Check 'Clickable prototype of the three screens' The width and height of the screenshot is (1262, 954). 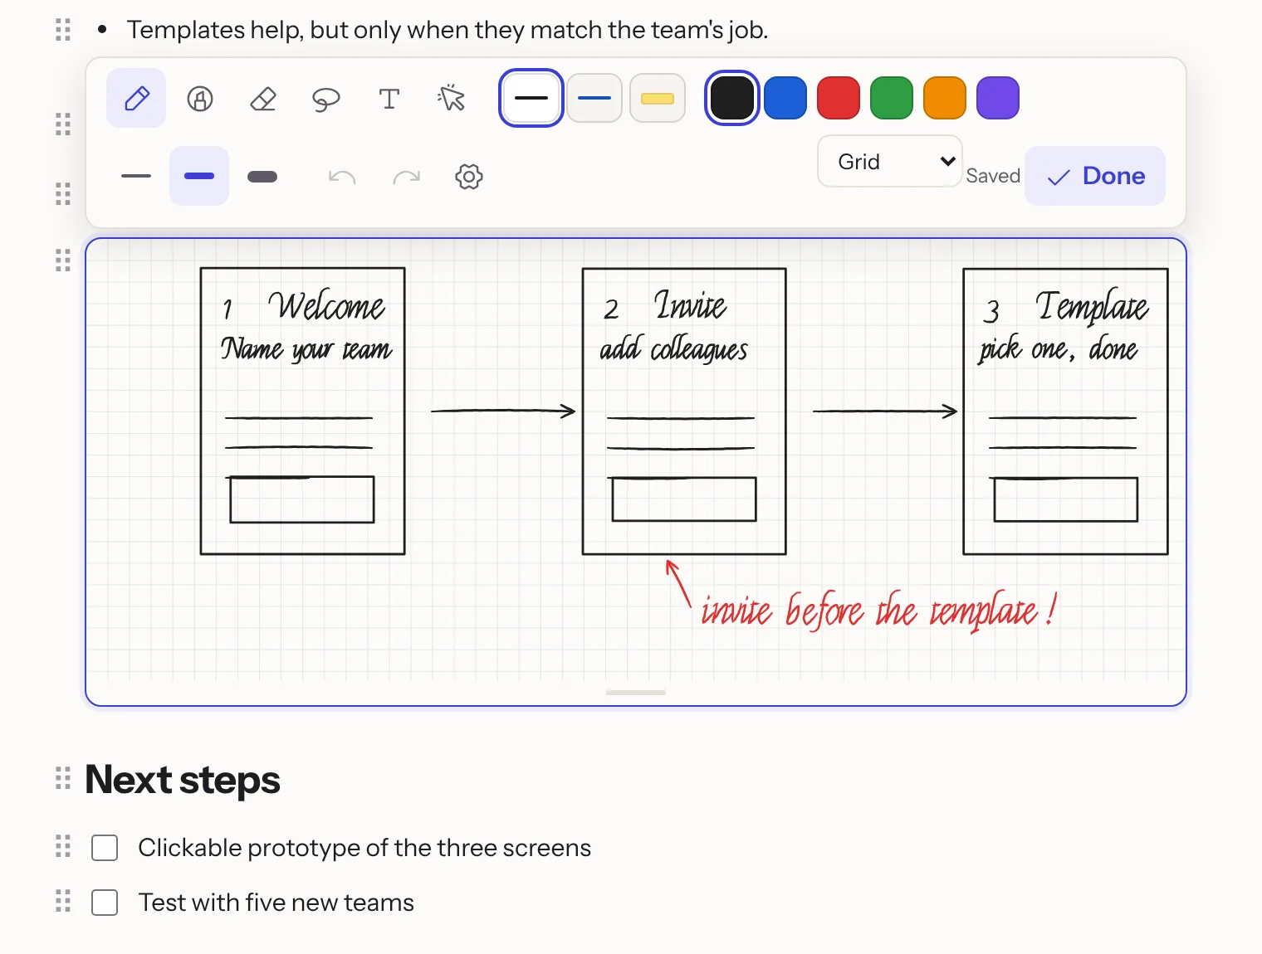[105, 848]
